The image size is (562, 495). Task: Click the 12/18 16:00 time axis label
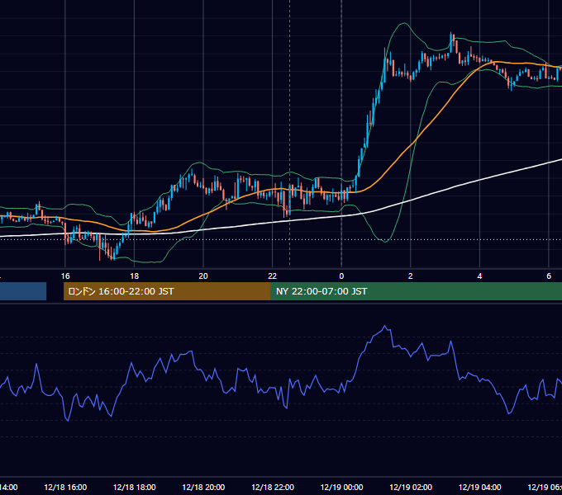click(65, 487)
